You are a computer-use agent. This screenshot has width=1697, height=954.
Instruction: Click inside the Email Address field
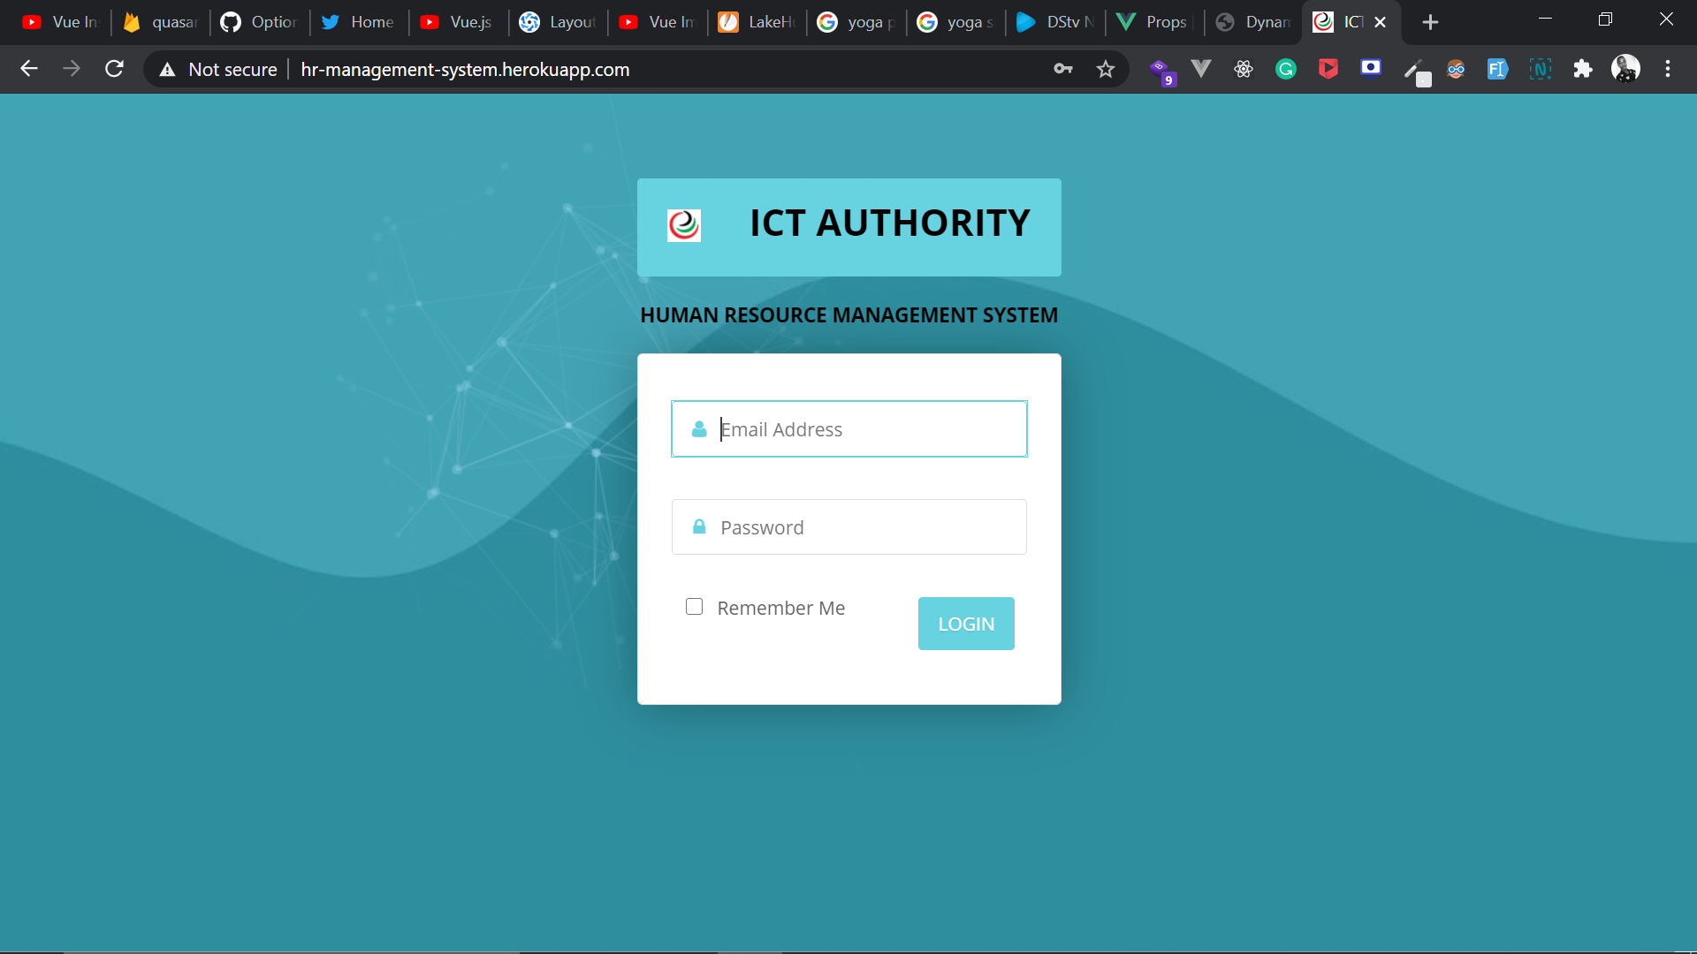pyautogui.click(x=848, y=429)
